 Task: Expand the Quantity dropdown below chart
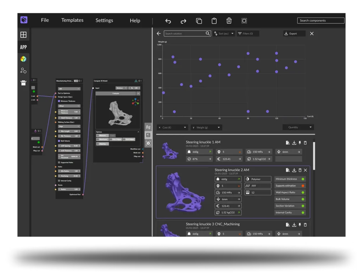click(298, 127)
